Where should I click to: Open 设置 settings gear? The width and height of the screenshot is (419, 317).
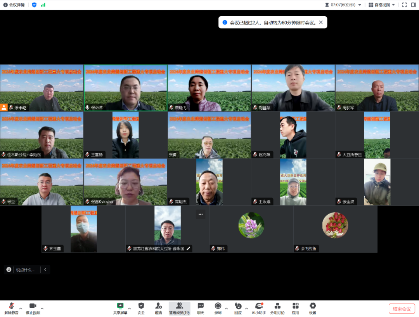point(313,308)
